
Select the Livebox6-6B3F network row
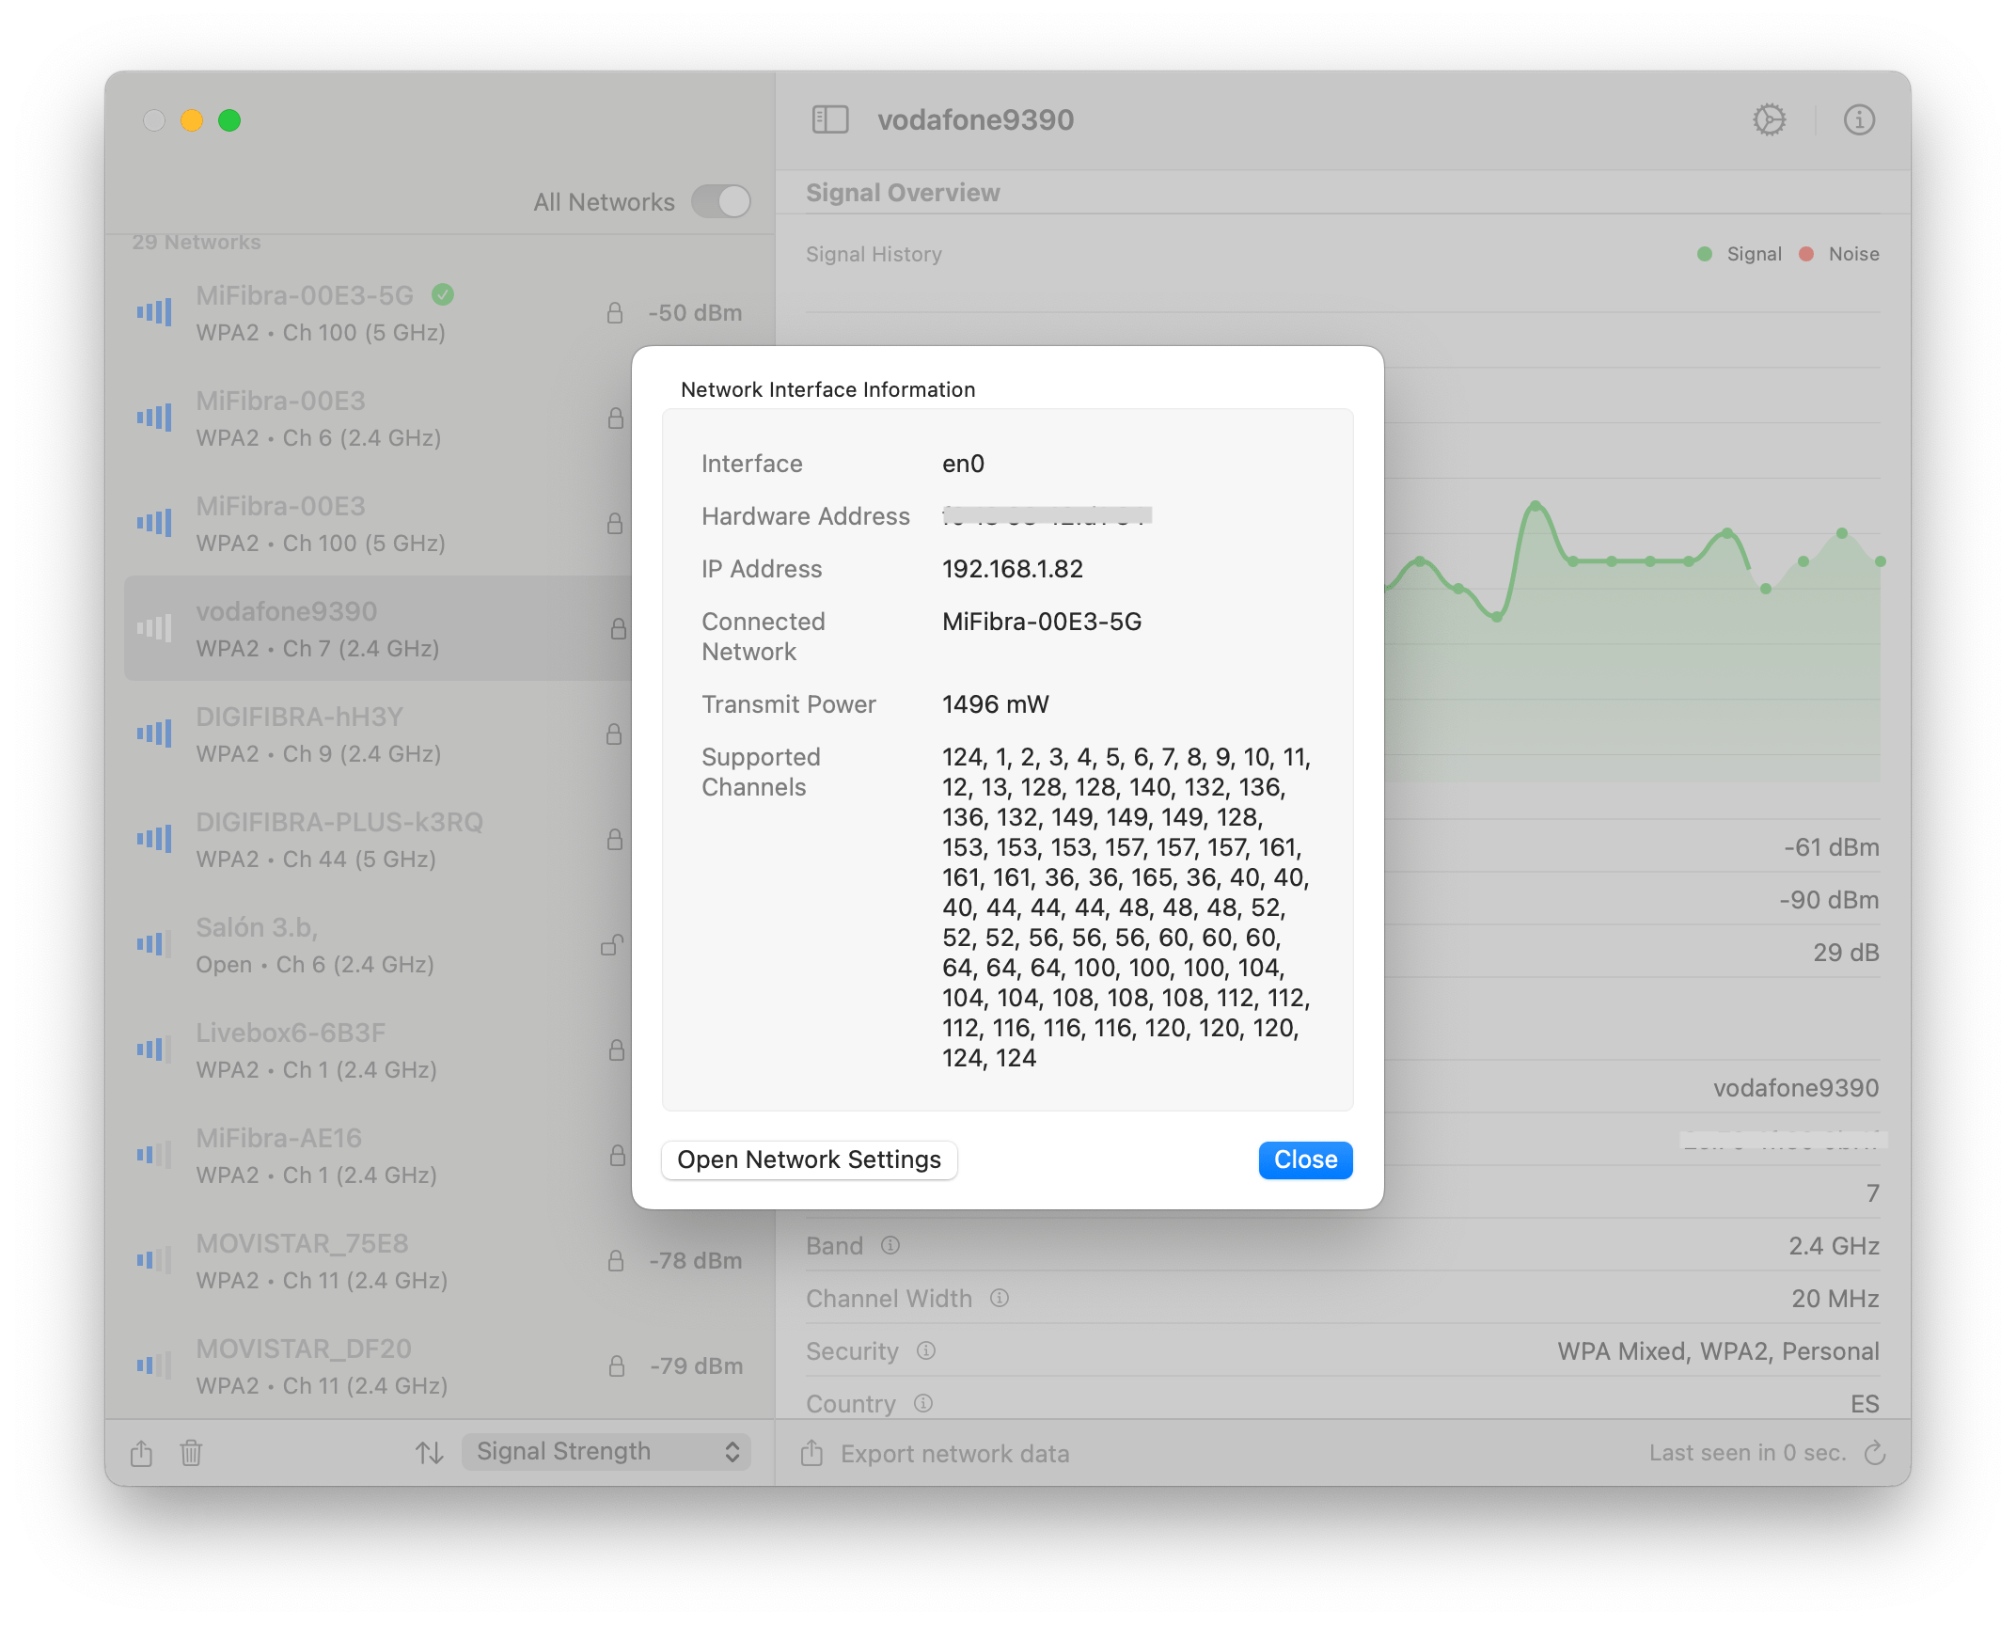click(376, 1050)
